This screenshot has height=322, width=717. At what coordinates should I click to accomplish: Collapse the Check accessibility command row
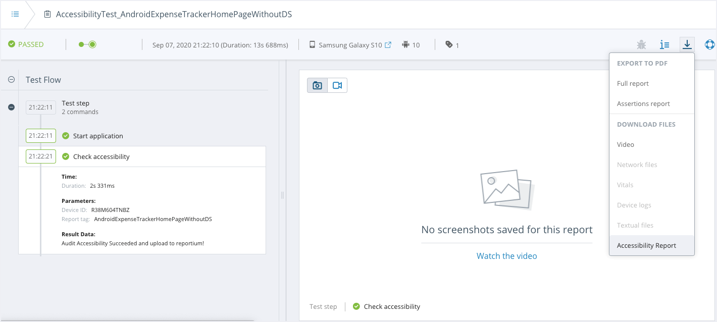pyautogui.click(x=101, y=156)
